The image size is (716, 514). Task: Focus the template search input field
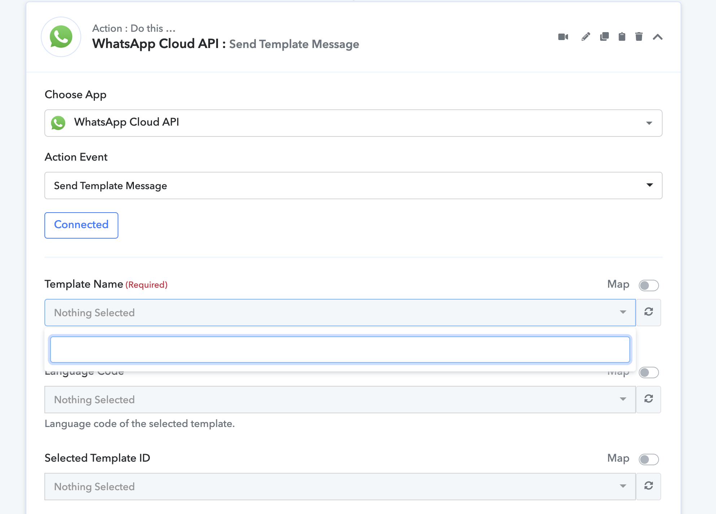click(x=340, y=349)
